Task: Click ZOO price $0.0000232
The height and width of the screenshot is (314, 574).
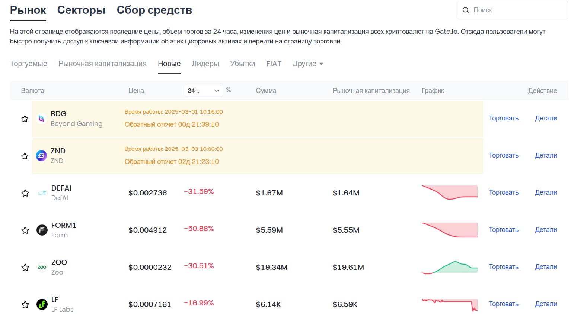Action: pos(150,267)
